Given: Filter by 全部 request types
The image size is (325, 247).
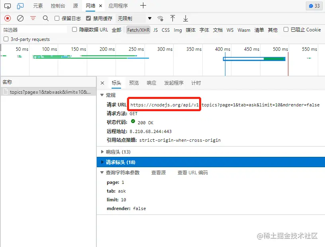Looking at the screenshot, I should (x=116, y=30).
